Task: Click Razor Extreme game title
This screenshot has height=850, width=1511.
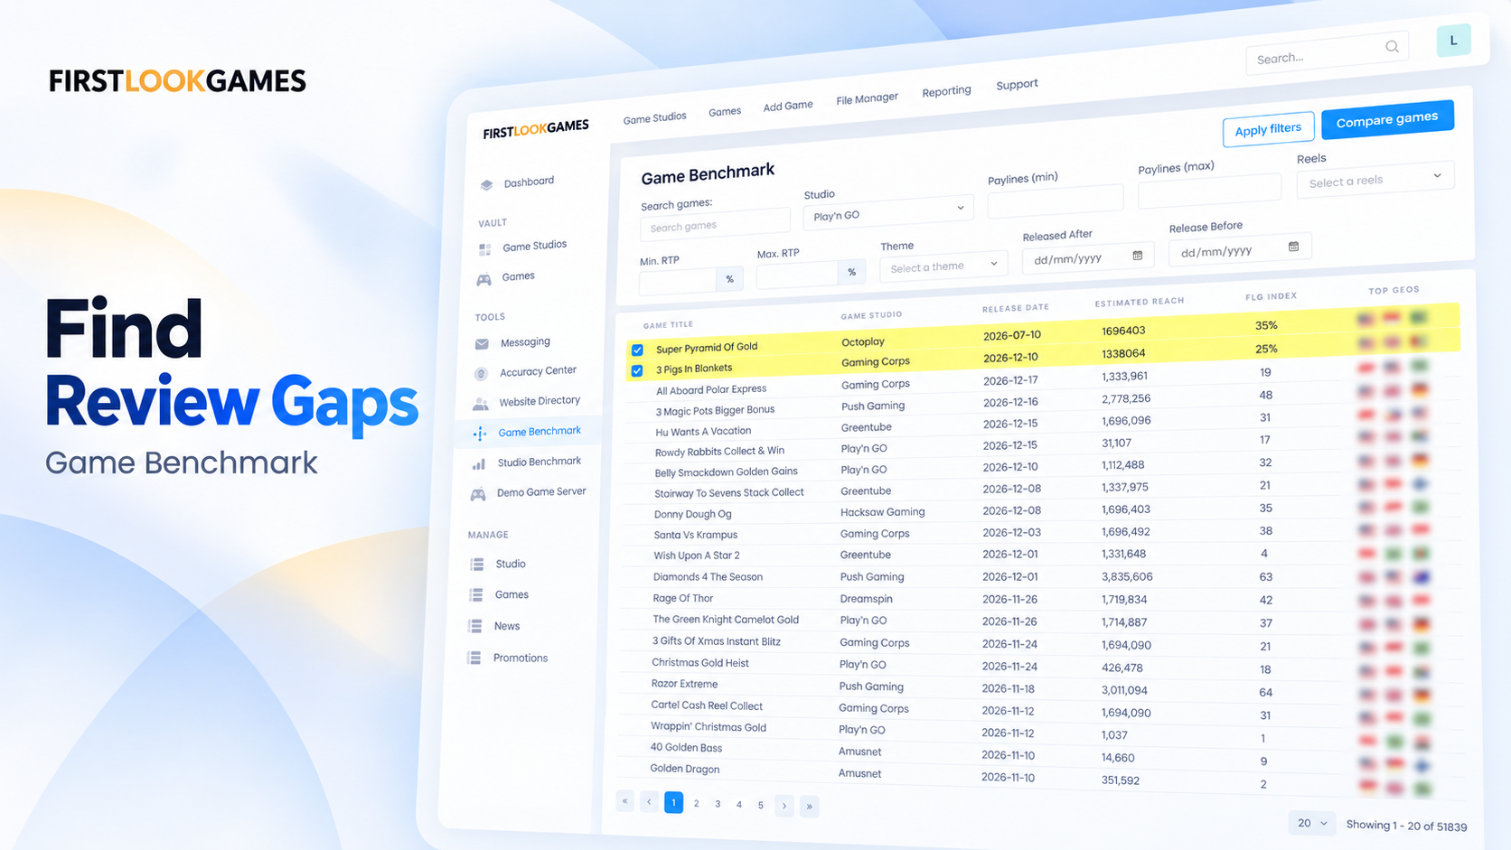Action: point(684,684)
